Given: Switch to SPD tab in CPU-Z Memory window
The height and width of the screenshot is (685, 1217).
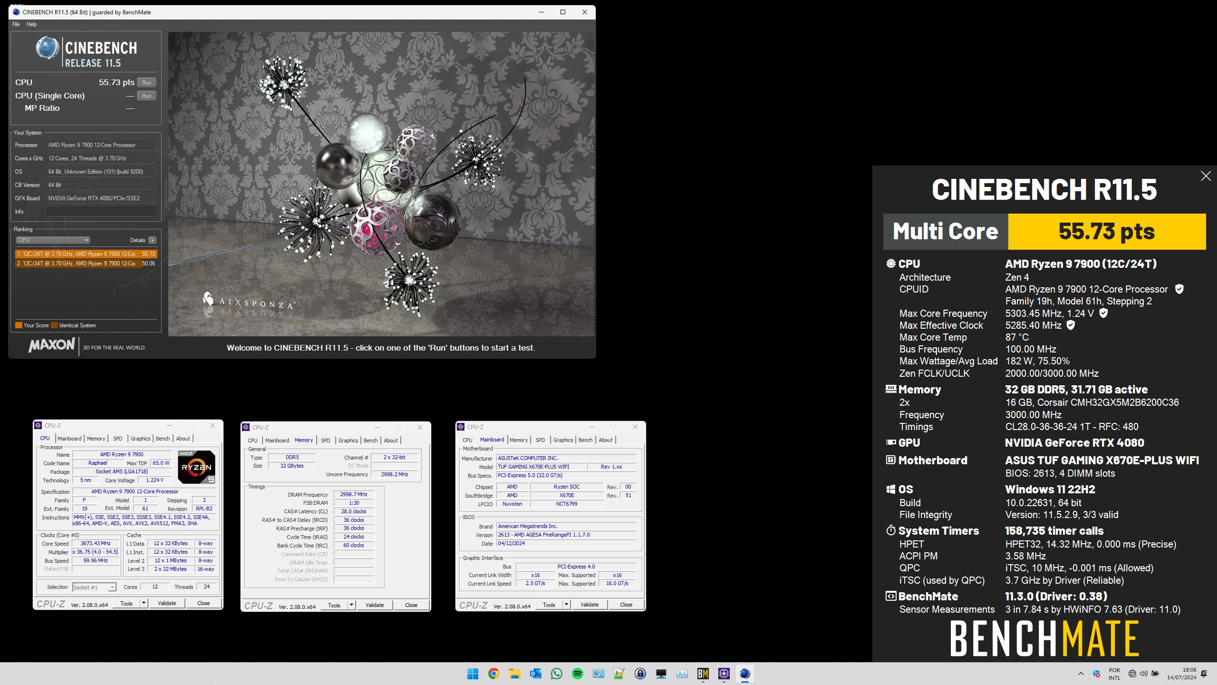Looking at the screenshot, I should click(325, 440).
